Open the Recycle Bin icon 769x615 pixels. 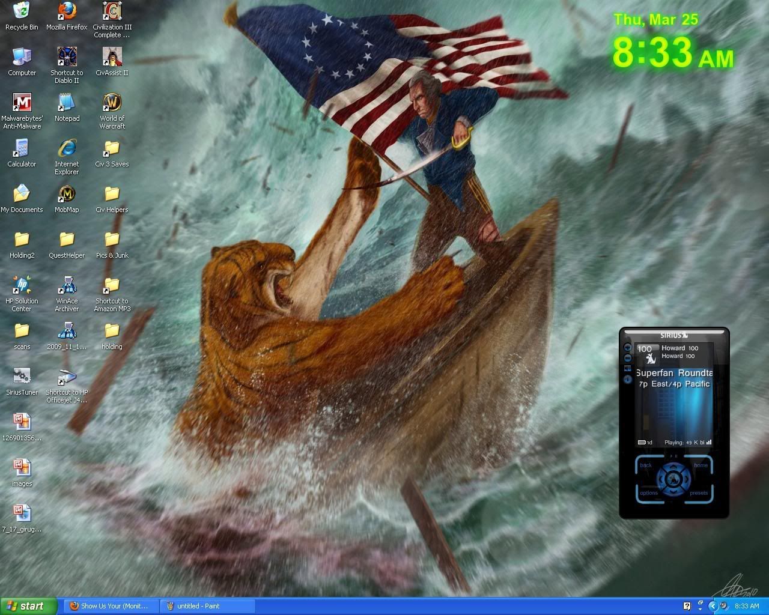(22, 16)
